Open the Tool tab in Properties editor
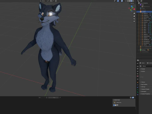Viewport: 152px width, 114px height. pyautogui.click(x=137, y=63)
